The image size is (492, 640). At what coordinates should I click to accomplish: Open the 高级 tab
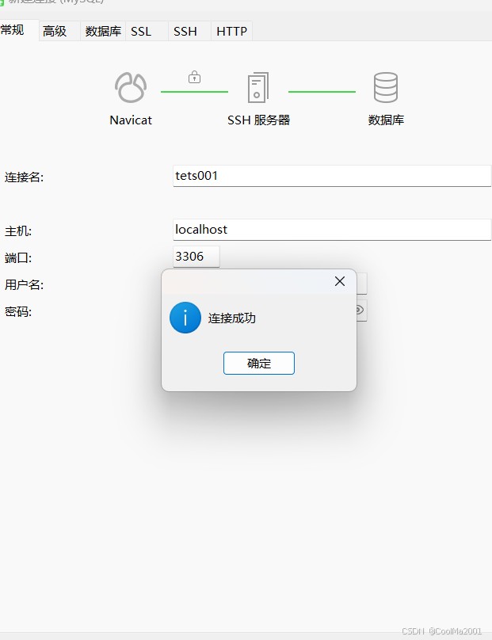59,32
